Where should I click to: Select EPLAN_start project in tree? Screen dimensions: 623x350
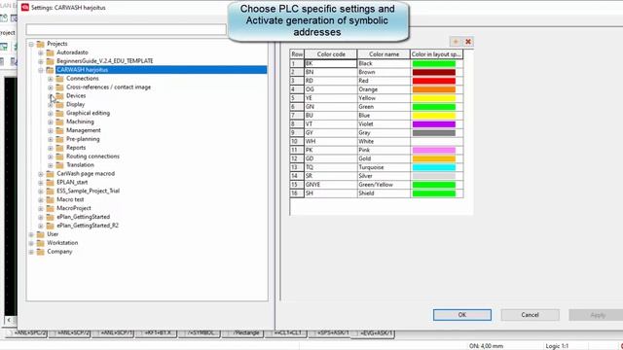72,182
